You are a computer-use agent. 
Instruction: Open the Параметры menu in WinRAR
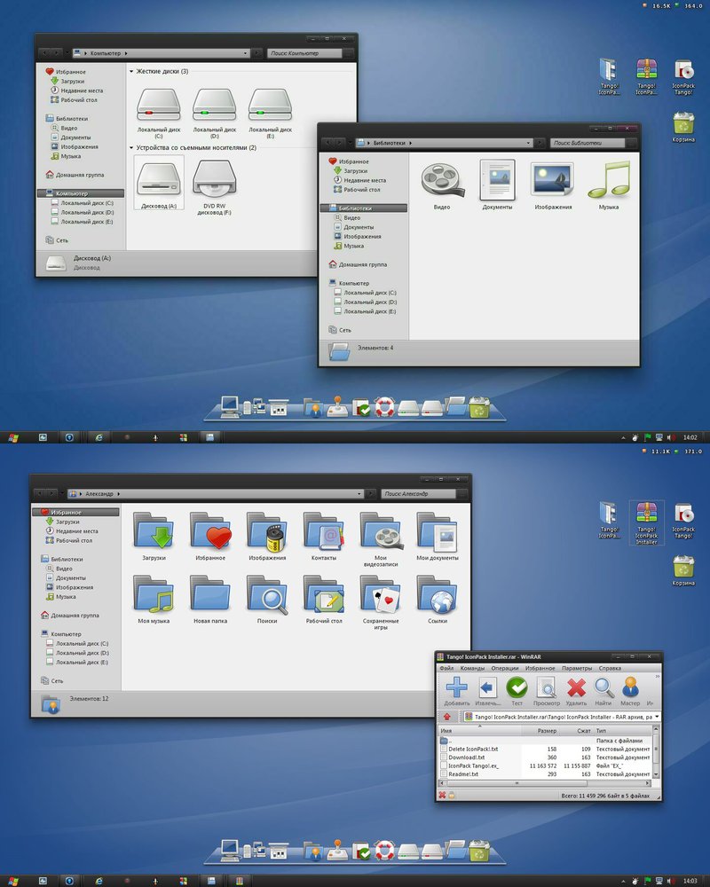(575, 668)
